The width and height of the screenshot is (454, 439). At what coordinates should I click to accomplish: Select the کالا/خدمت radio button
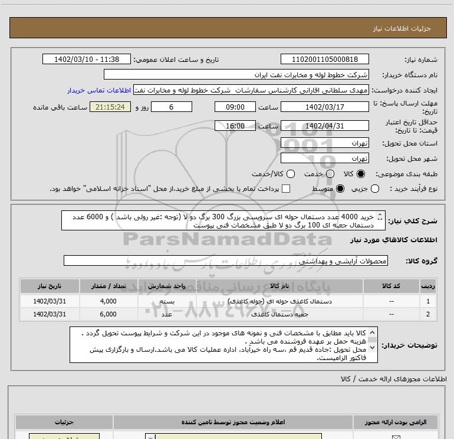click(x=291, y=174)
